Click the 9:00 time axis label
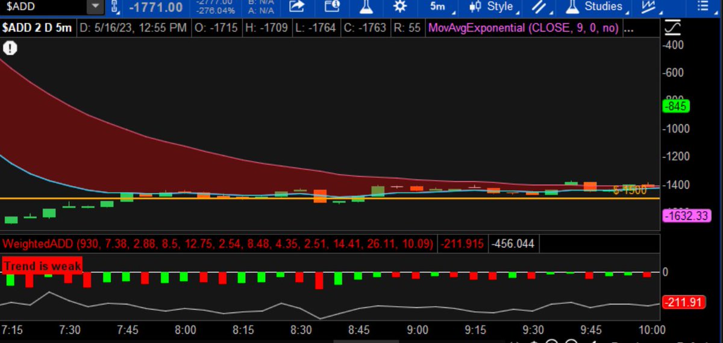 tap(418, 330)
